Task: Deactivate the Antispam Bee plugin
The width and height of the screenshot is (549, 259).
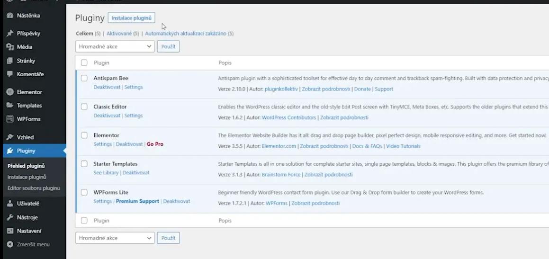Action: (107, 87)
